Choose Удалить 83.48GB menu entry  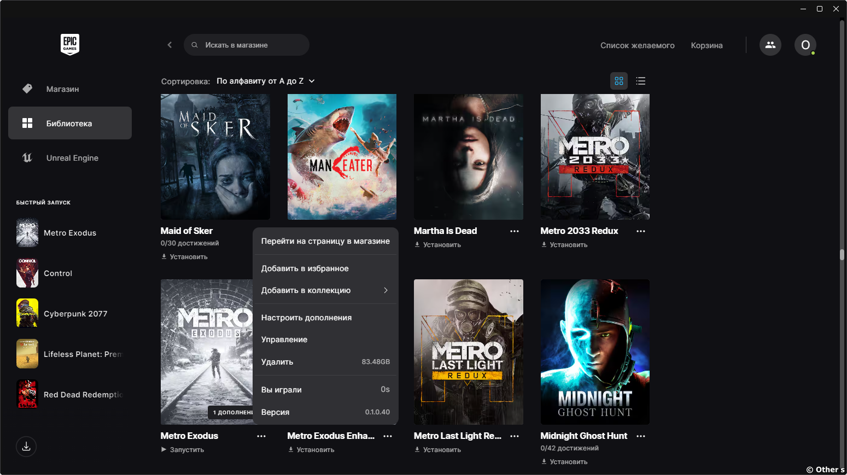(325, 362)
